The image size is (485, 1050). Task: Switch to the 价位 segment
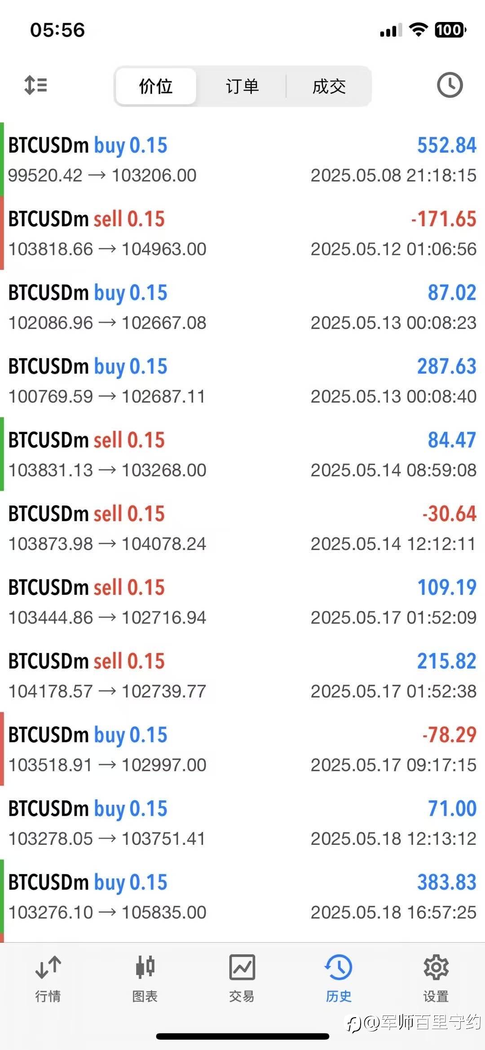(156, 86)
